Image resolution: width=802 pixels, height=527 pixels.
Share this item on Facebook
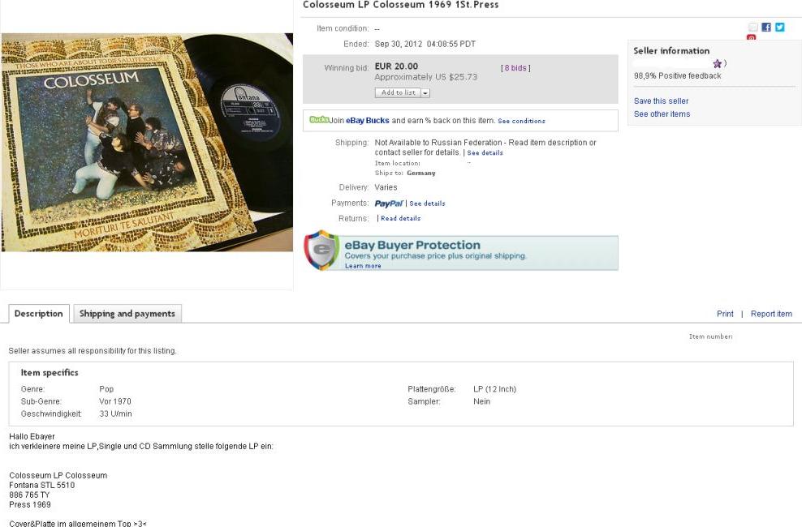766,27
